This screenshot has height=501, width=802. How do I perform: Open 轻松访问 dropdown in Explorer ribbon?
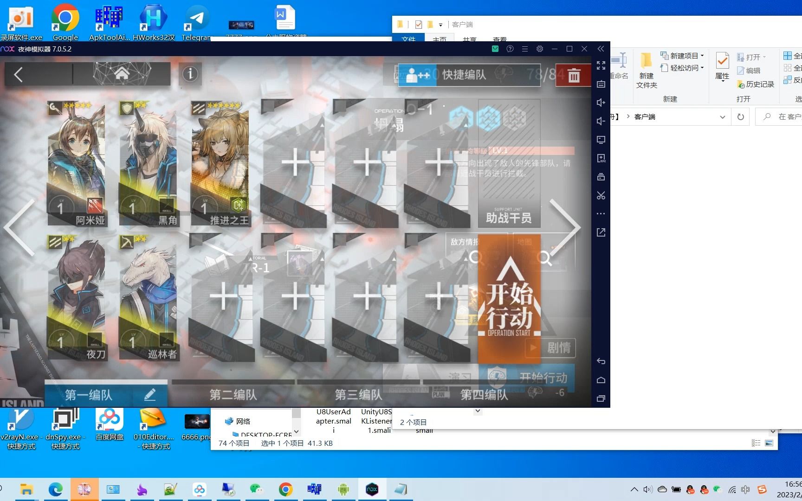tap(682, 68)
